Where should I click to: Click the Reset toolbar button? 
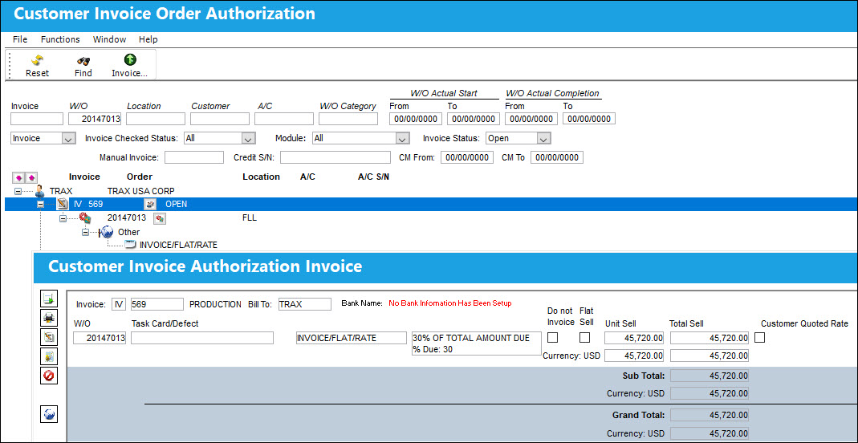coord(37,65)
